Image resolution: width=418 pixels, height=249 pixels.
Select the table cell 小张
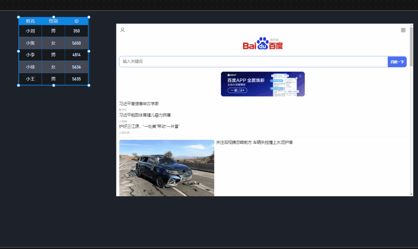click(x=30, y=43)
